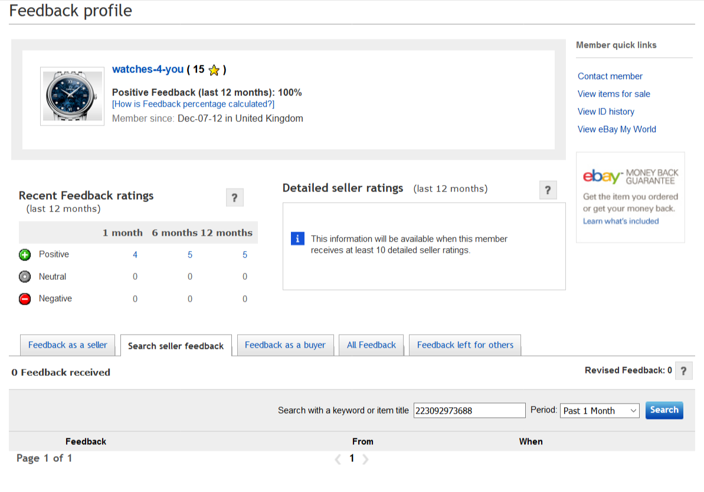The width and height of the screenshot is (704, 492).
Task: Open the Contact member link
Action: coord(610,76)
